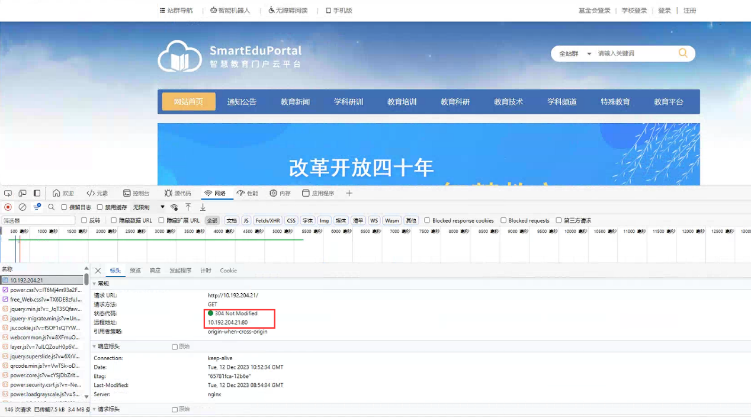Click the 通知公告 navigation link
Screen dimensions: 751x417
(x=242, y=102)
